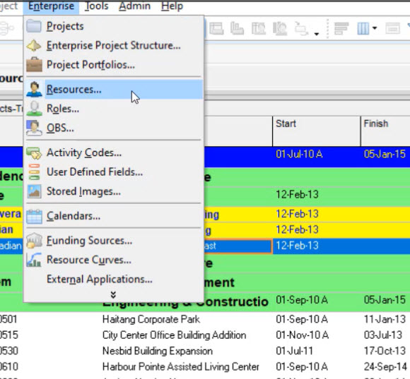Open the Help menu
The height and width of the screenshot is (379, 410).
(x=172, y=6)
